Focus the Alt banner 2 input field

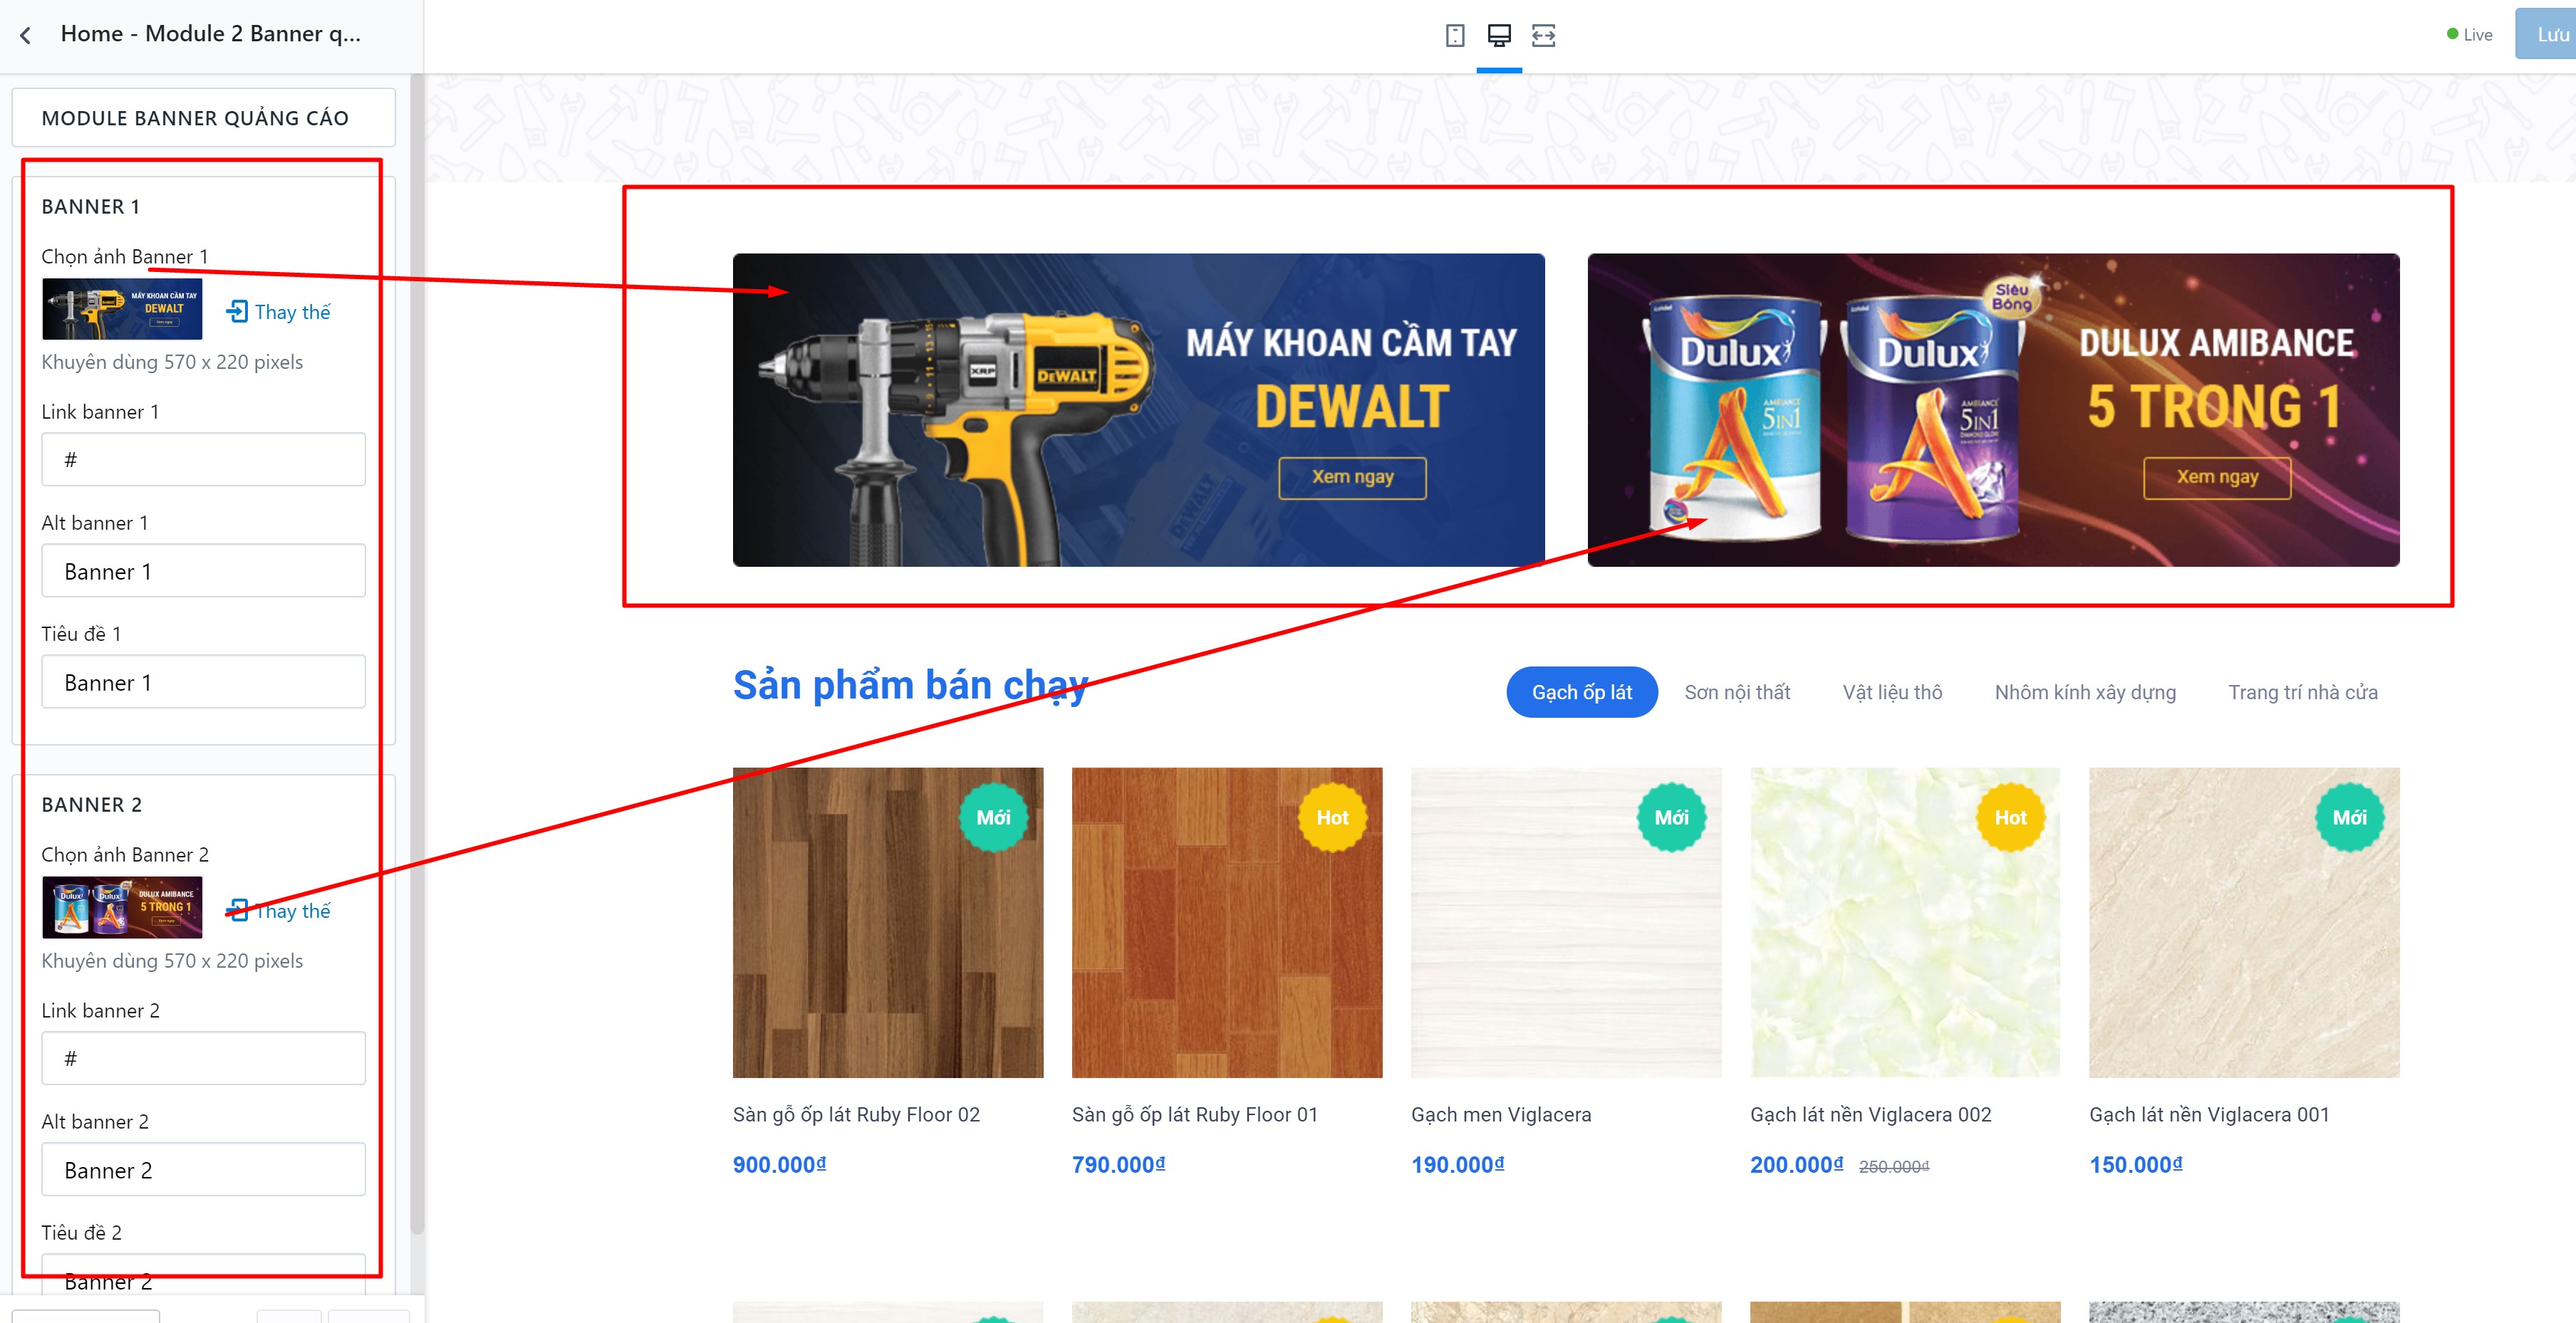tap(204, 1169)
